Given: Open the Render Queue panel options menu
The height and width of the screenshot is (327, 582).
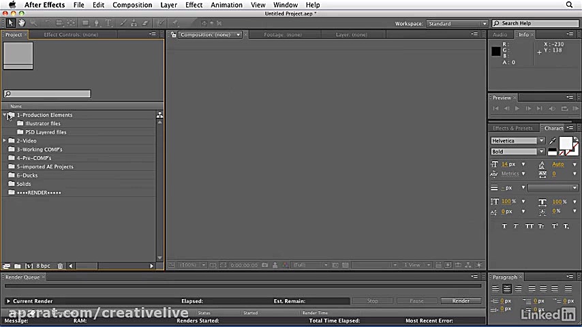Looking at the screenshot, I should [474, 277].
